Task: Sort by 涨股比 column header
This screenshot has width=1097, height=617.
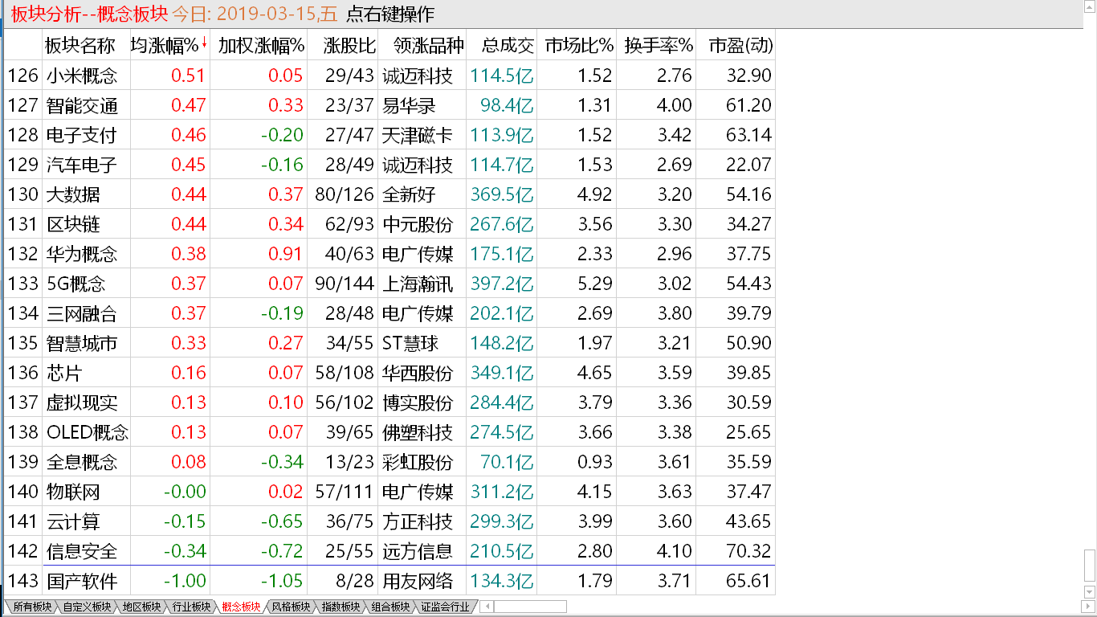Action: click(350, 46)
